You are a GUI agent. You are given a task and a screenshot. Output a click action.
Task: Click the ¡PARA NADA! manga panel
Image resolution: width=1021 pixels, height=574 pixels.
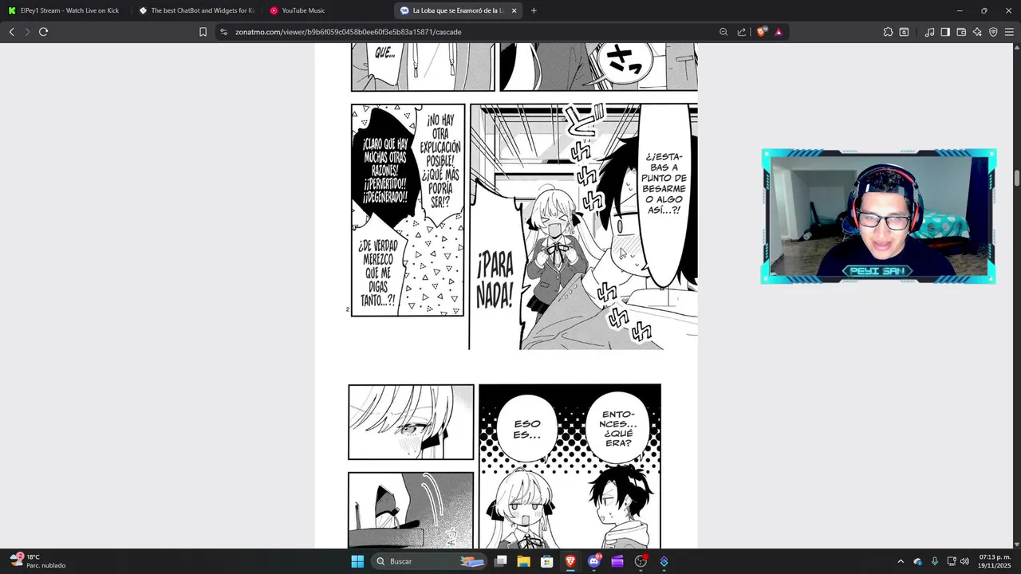(583, 226)
